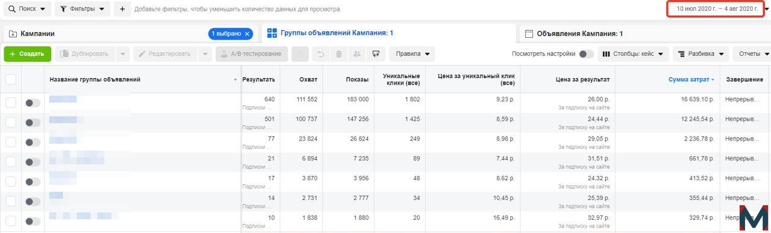Click the filter hint text input area
This screenshot has width=771, height=233.
point(238,10)
